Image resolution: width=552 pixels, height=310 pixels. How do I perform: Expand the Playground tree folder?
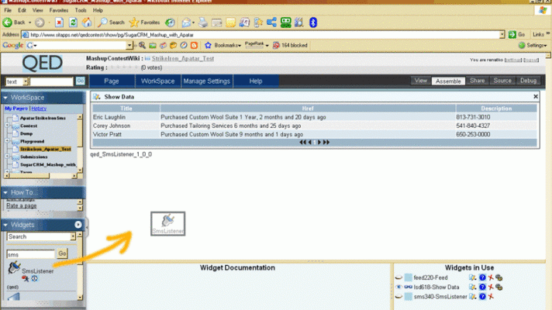pyautogui.click(x=7, y=141)
